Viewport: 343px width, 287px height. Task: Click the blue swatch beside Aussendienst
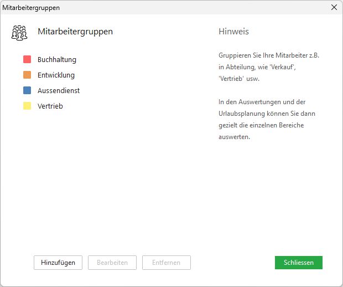pos(27,90)
